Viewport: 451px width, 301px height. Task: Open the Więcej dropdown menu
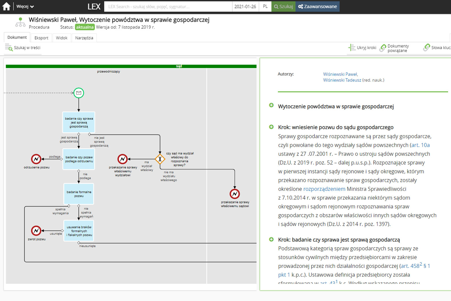[25, 6]
